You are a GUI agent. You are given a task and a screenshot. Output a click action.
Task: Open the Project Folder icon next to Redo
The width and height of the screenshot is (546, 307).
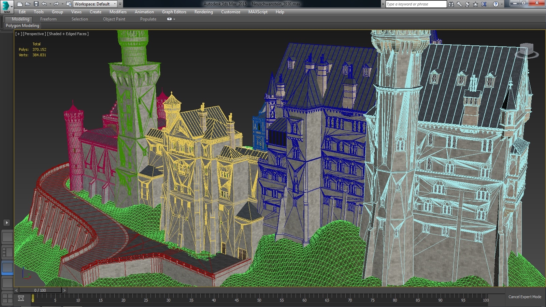tap(69, 4)
